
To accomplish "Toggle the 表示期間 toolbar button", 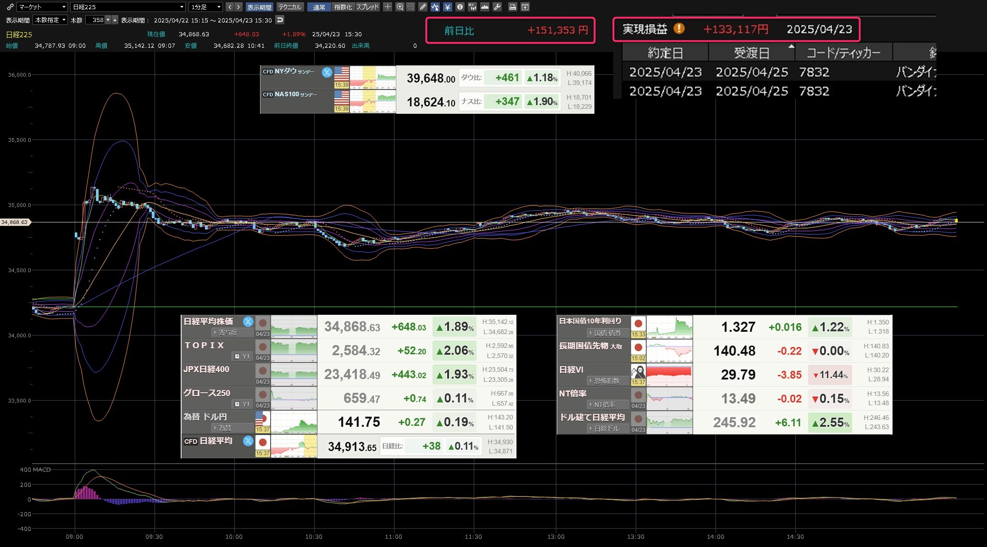I will tap(259, 7).
